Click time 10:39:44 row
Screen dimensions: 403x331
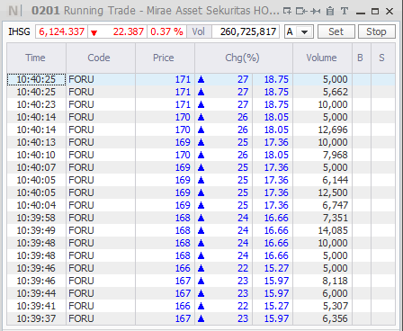[36, 293]
